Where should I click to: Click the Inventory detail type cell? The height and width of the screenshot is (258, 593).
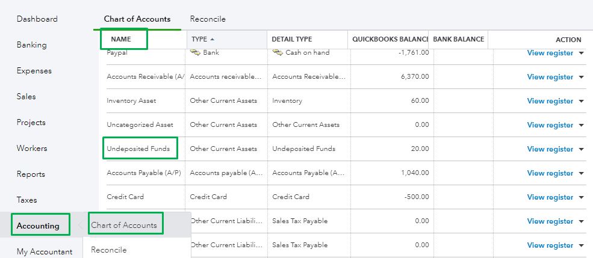287,101
